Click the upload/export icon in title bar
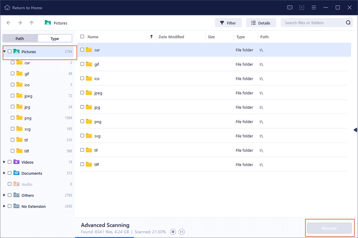 tap(302, 8)
